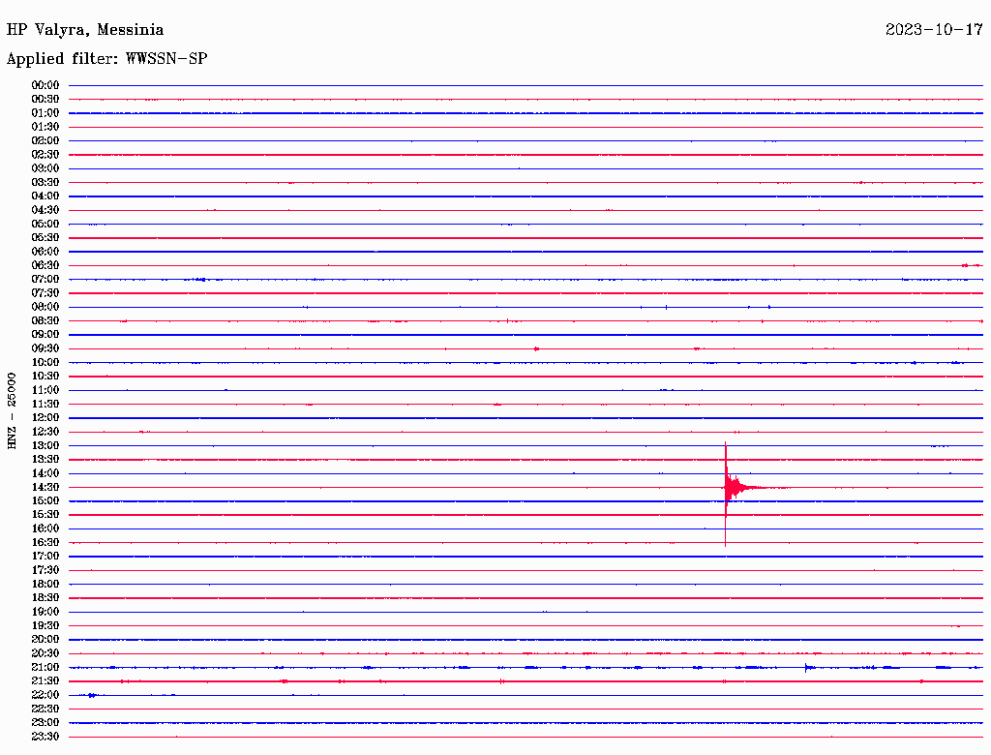
Task: Select the 21:30 time label
Action: point(45,681)
